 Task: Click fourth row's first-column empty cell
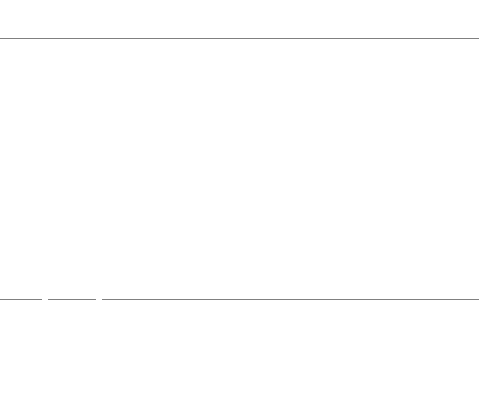(x=20, y=253)
